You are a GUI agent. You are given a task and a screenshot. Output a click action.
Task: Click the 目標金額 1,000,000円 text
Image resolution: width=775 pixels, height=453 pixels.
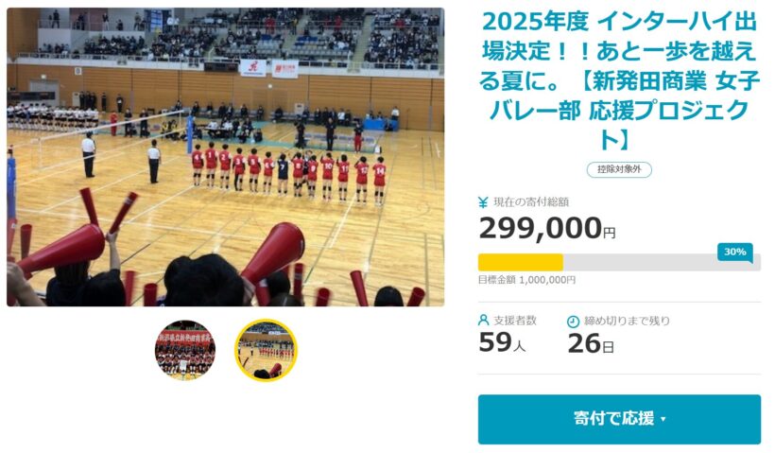(x=526, y=280)
